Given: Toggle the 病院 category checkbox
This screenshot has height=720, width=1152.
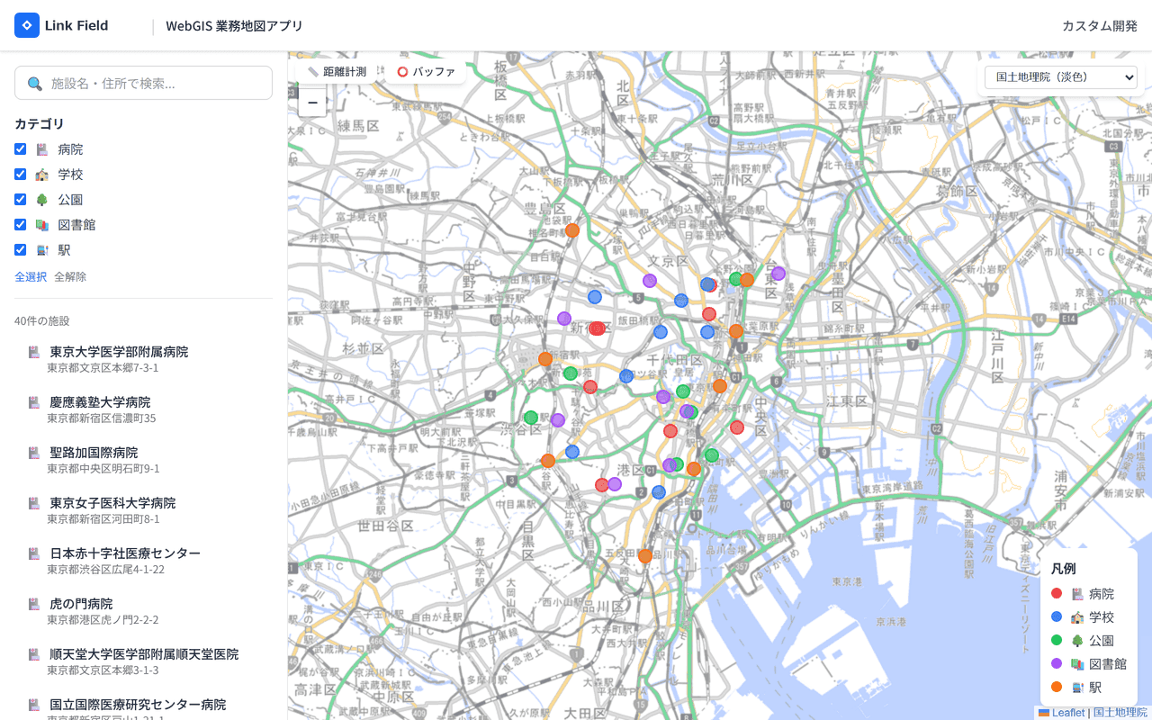Looking at the screenshot, I should point(21,149).
